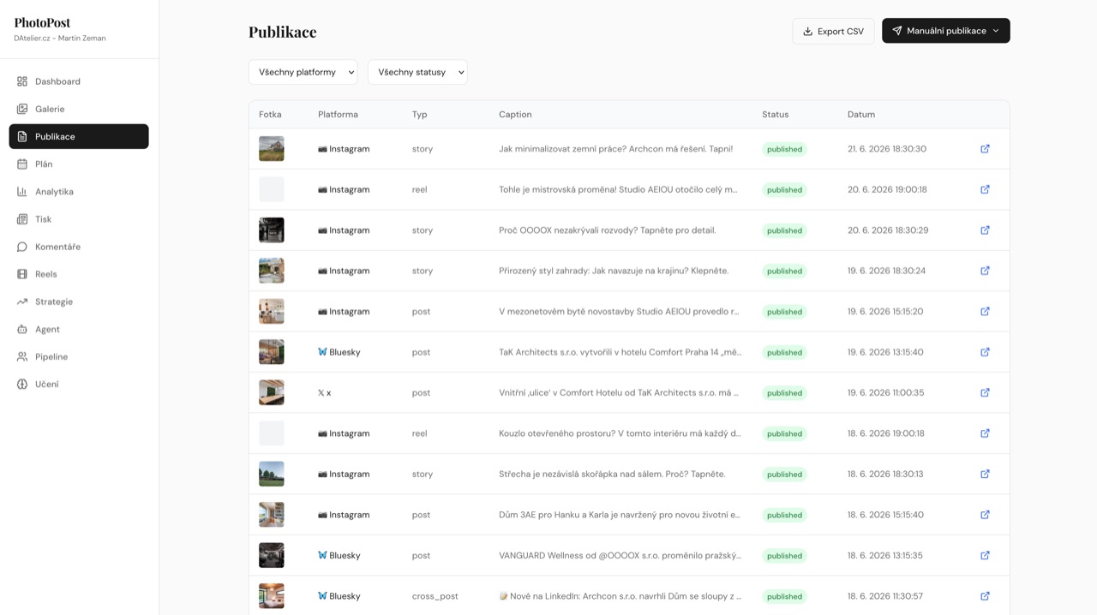Click the Platforma column header
Viewport: 1097px width, 615px height.
(x=338, y=114)
